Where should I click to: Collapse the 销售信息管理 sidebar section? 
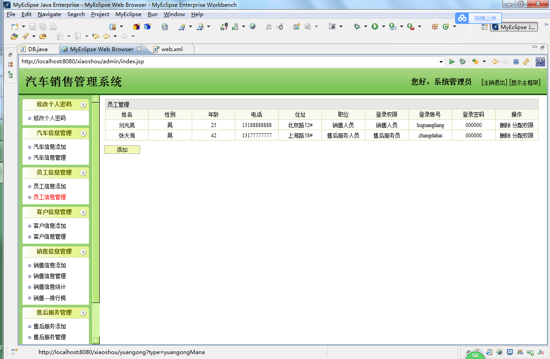83,252
